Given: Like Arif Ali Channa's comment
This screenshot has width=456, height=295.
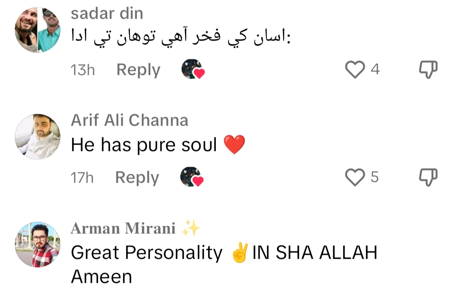Looking at the screenshot, I should 355,177.
